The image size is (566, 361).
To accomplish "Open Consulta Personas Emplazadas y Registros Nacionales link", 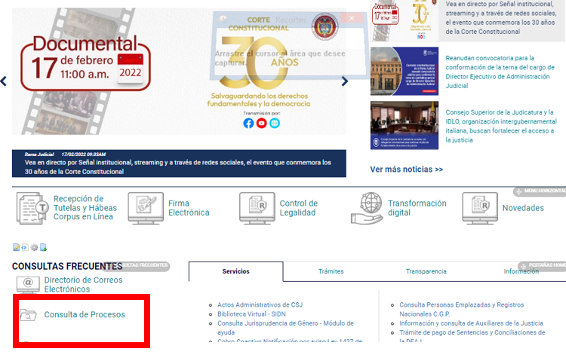I will (461, 310).
